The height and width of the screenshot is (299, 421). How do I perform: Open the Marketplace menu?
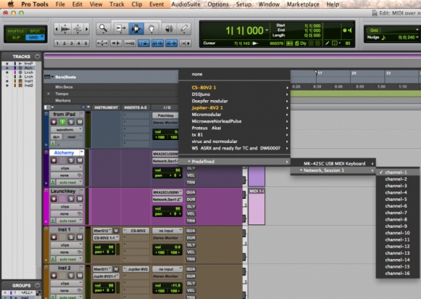point(303,4)
